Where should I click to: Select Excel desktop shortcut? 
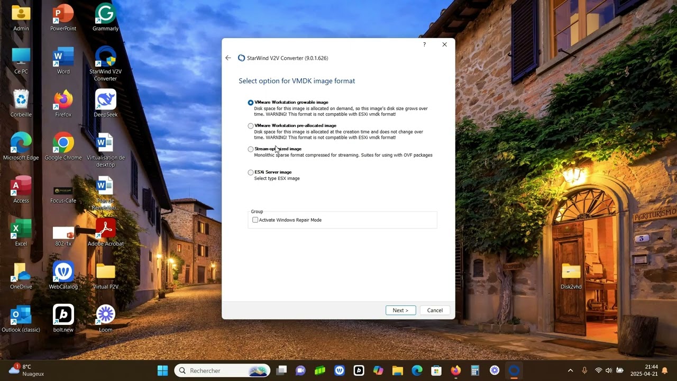[21, 232]
